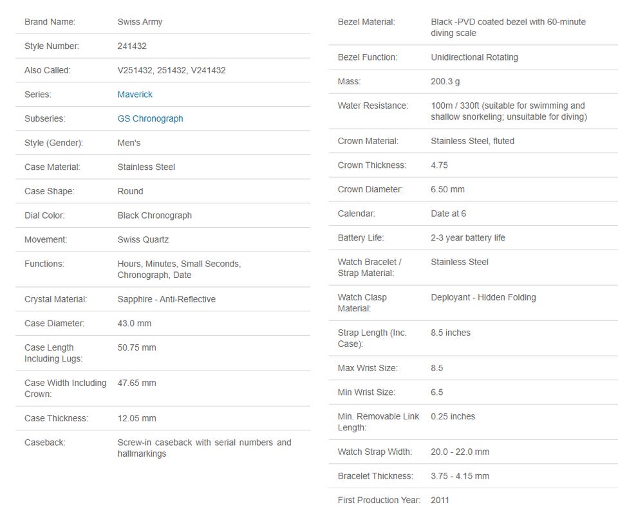Click the Black Chronograph dial color value

(154, 216)
